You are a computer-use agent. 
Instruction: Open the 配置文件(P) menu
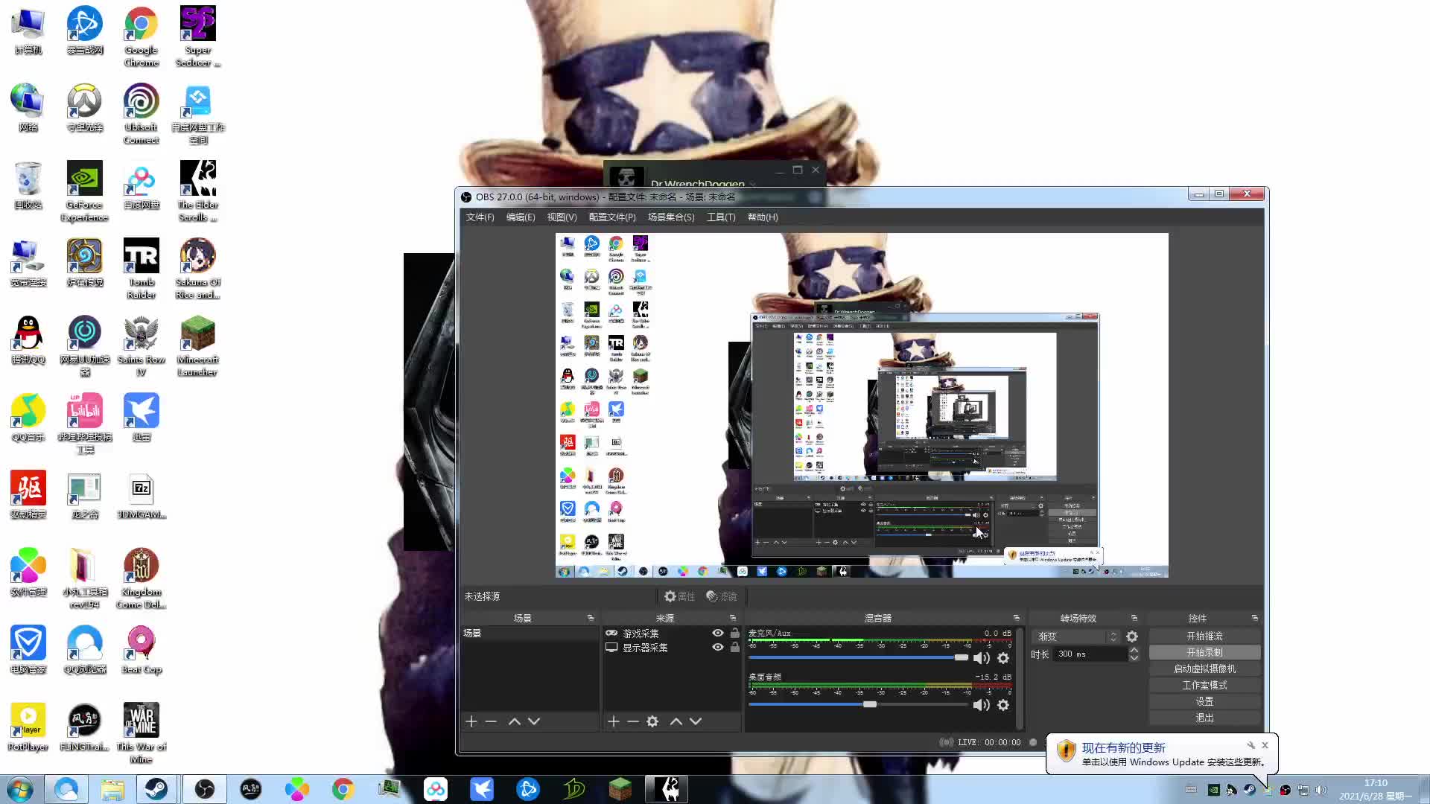[612, 217]
